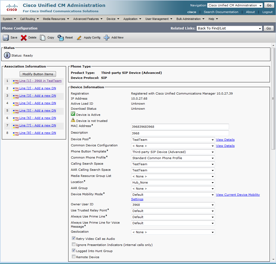
Task: Click the Save disk icon
Action: click(6, 38)
